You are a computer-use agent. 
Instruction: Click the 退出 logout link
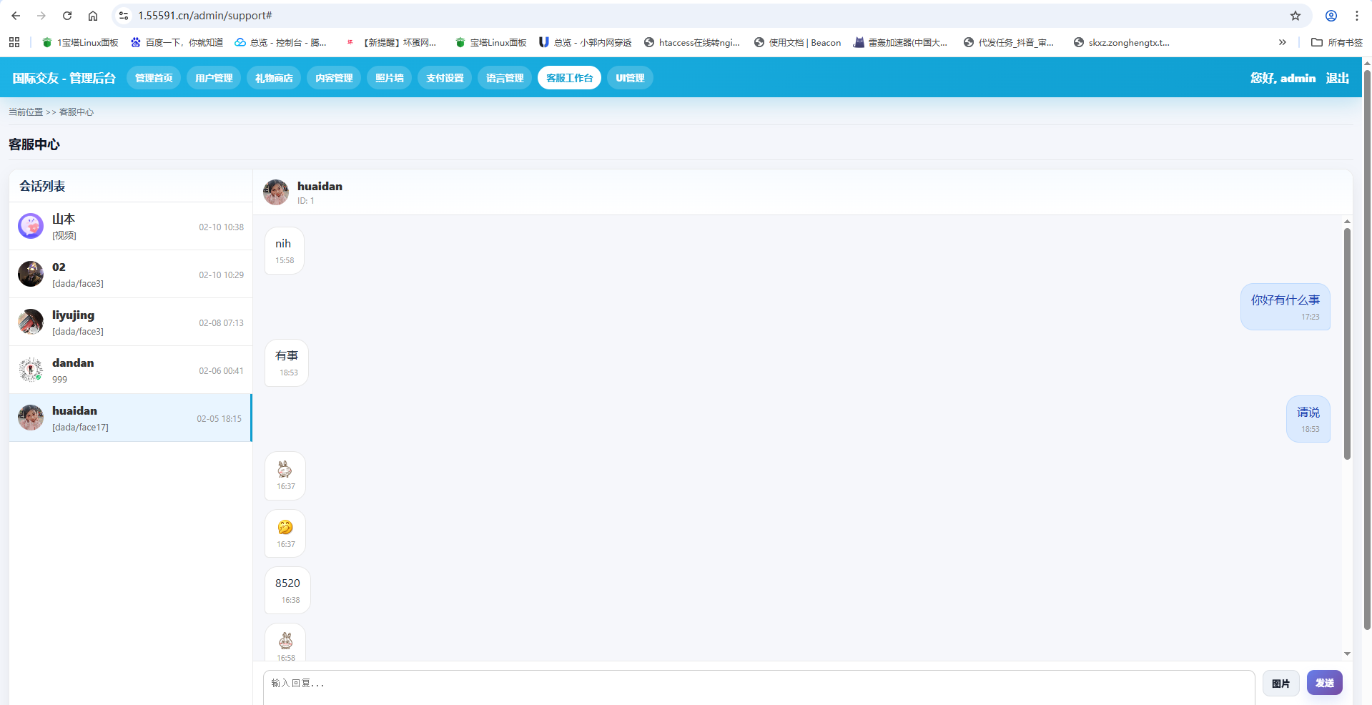point(1337,78)
